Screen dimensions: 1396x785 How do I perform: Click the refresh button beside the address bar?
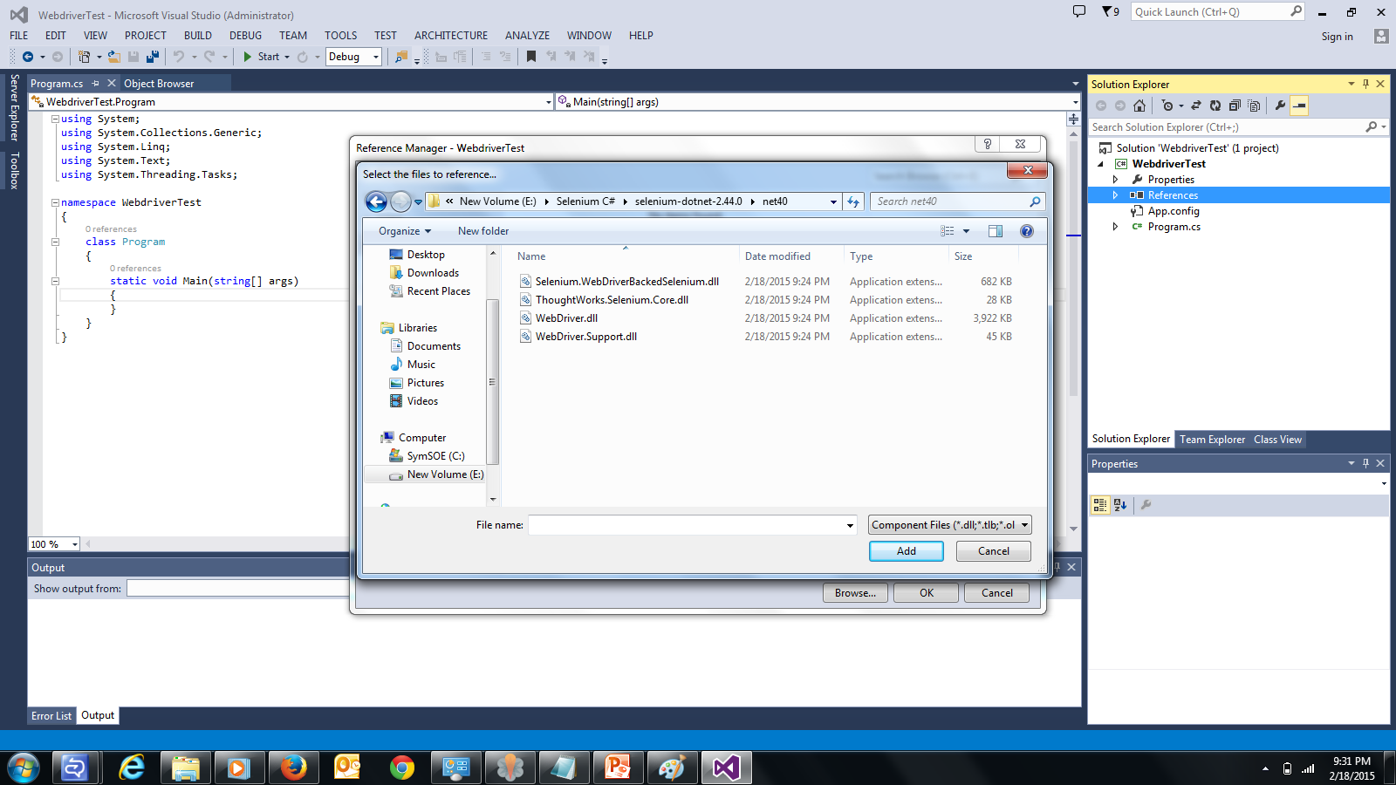tap(853, 201)
